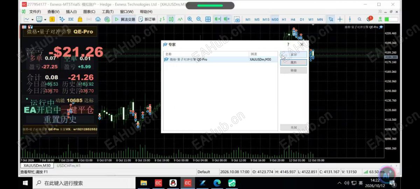The image size is (420, 189).
Task: Click the 移除 button in expert dialog
Action: (x=293, y=70)
